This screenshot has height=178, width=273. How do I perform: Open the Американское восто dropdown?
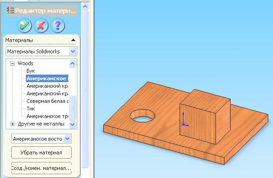pos(67,139)
